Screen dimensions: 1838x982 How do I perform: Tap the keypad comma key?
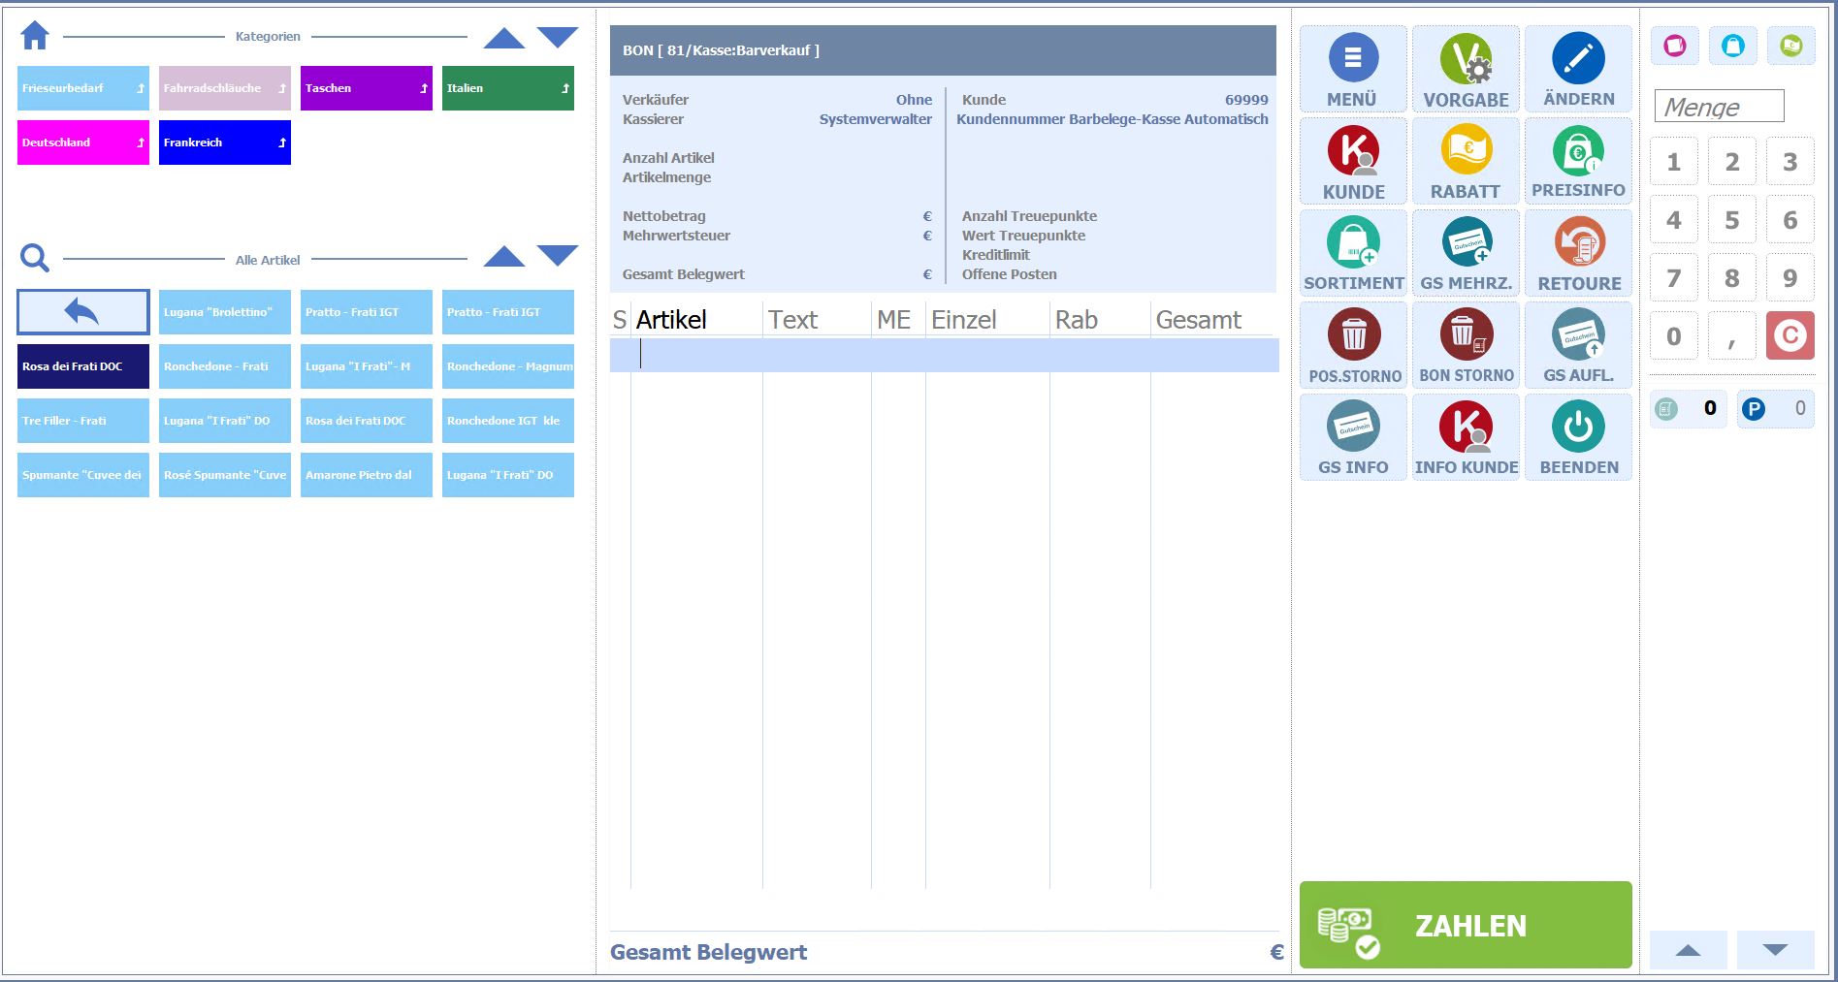[1732, 336]
